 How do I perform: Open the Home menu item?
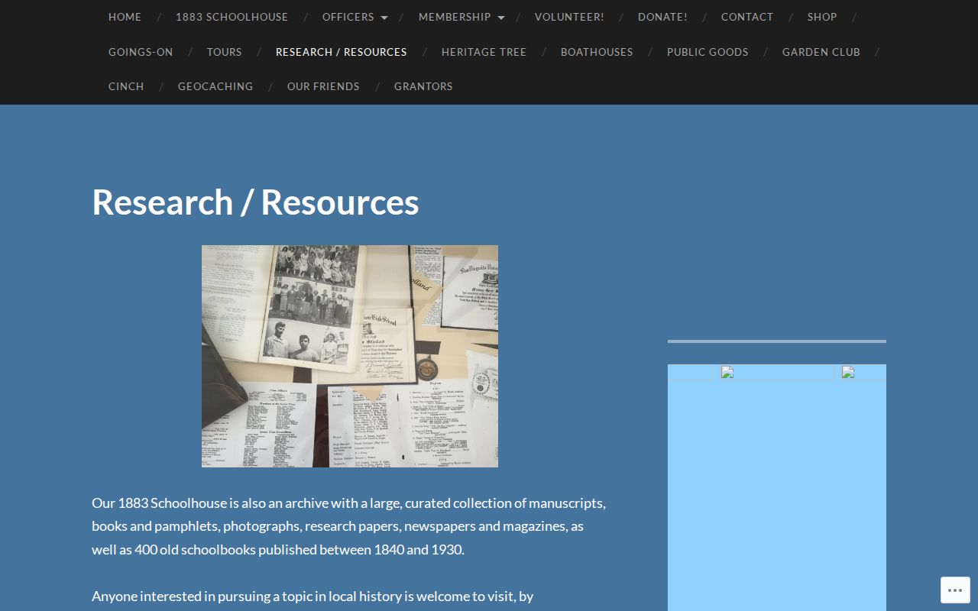click(x=125, y=17)
